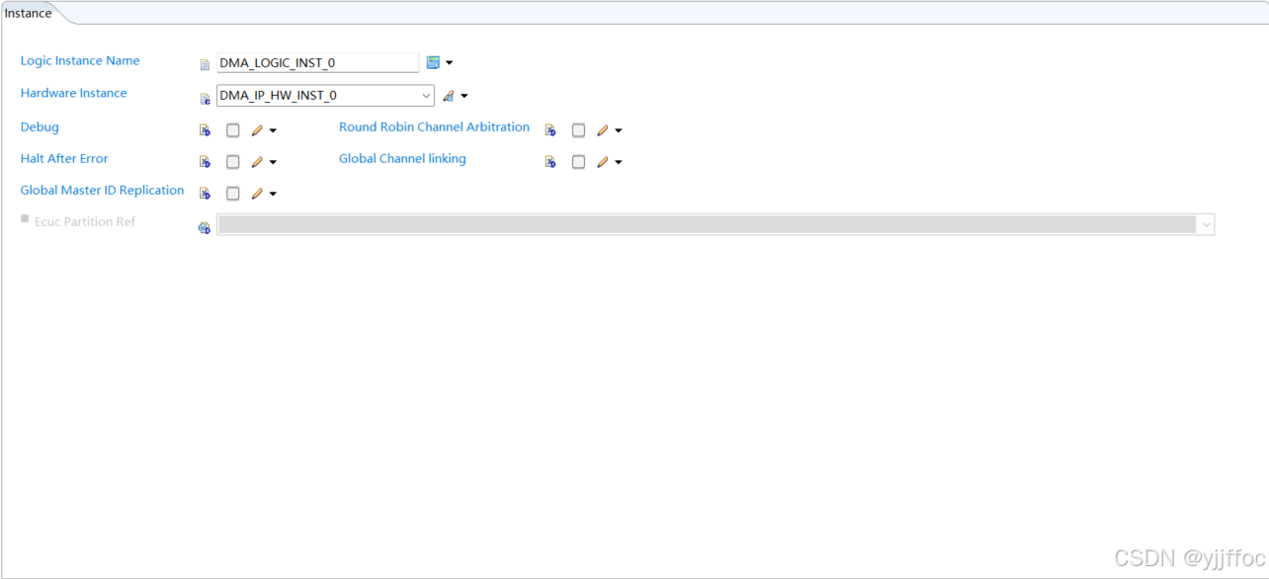Click the Hardware Instance label
Image resolution: width=1269 pixels, height=579 pixels.
click(74, 93)
